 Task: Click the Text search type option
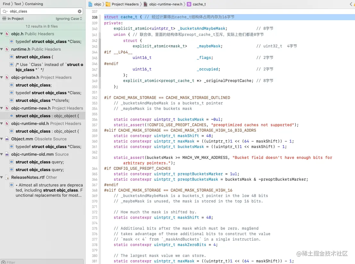[17, 4]
